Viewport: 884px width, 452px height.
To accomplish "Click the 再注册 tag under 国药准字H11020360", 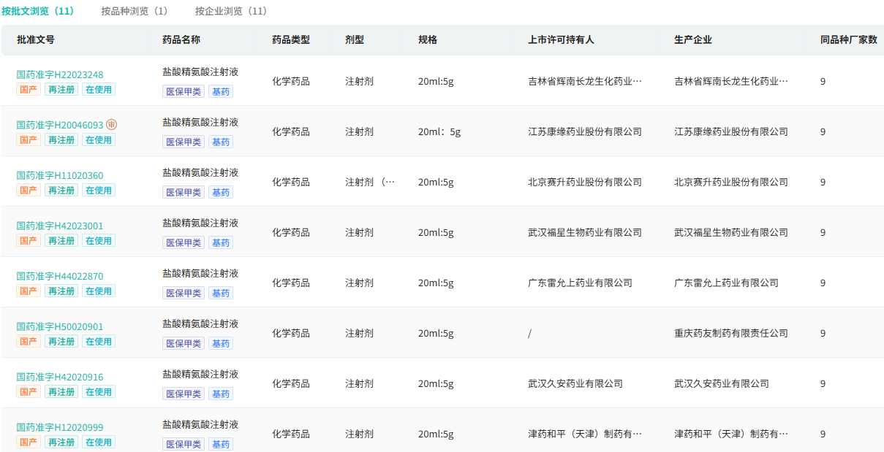I will point(61,190).
